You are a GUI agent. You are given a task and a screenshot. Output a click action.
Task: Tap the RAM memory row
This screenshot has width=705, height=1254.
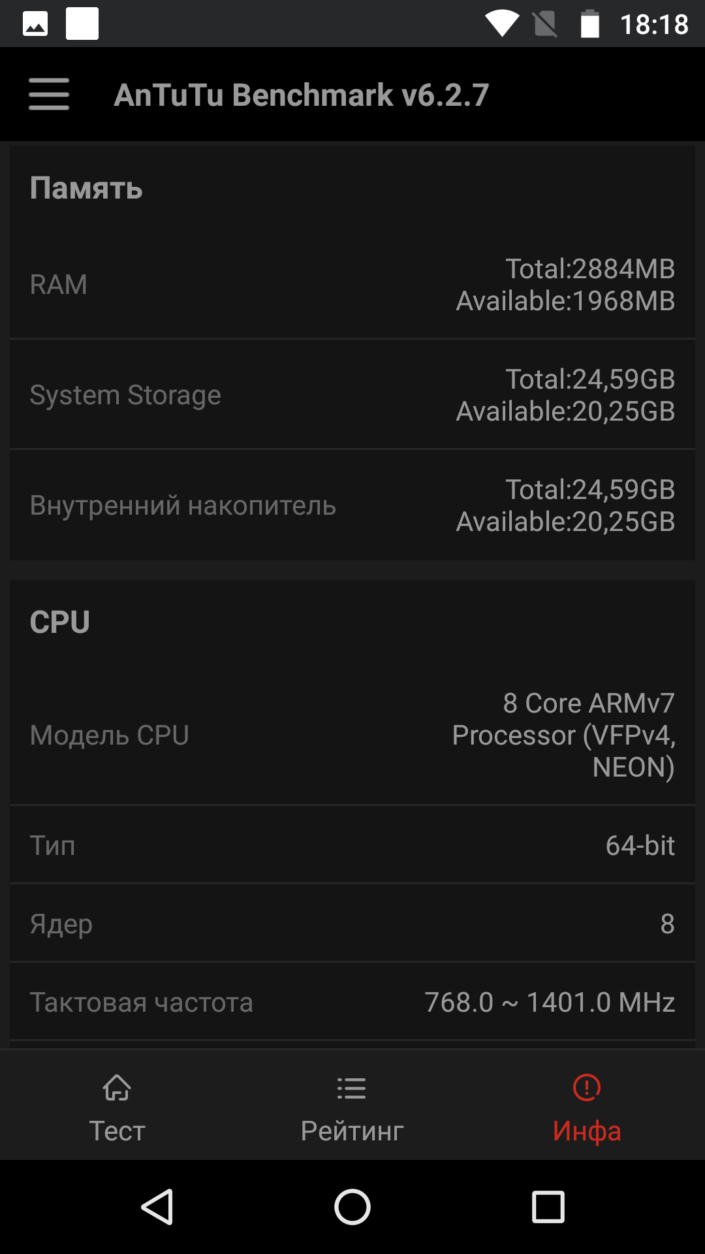coord(352,285)
